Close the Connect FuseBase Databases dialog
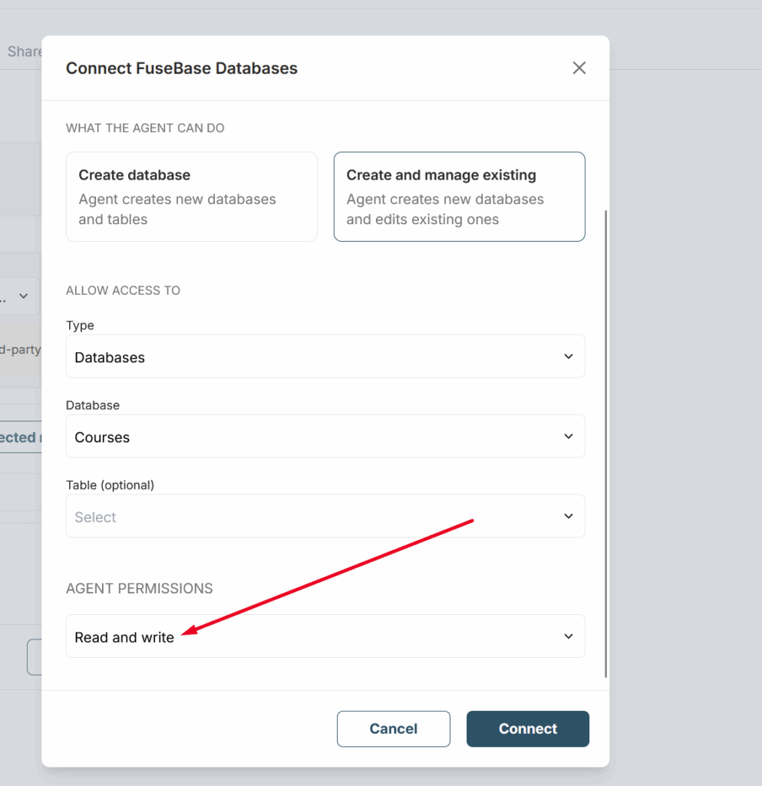The image size is (762, 786). tap(579, 68)
